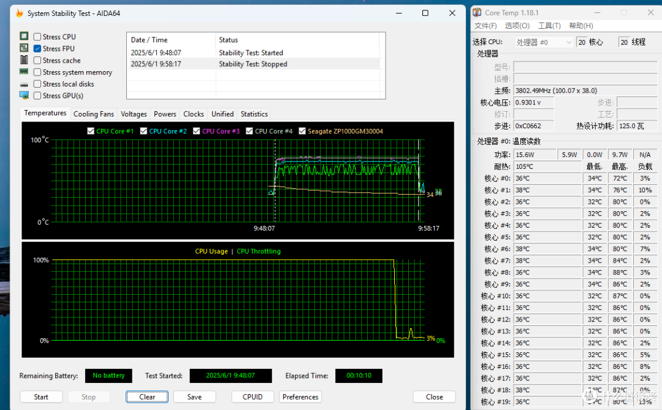Click the Close button in AIDA64

pos(435,397)
